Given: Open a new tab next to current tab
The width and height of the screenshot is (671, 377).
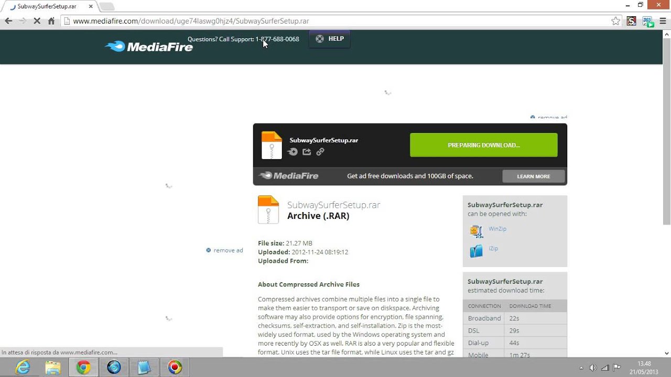Looking at the screenshot, I should (106, 6).
